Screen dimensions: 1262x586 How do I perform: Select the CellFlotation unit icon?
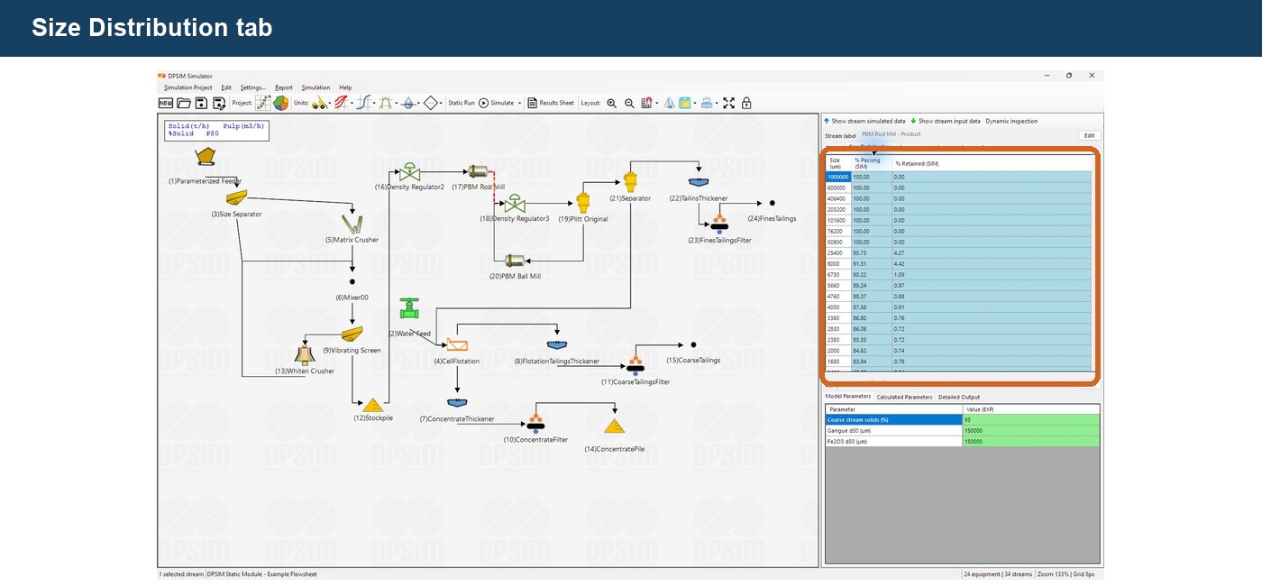tap(456, 345)
